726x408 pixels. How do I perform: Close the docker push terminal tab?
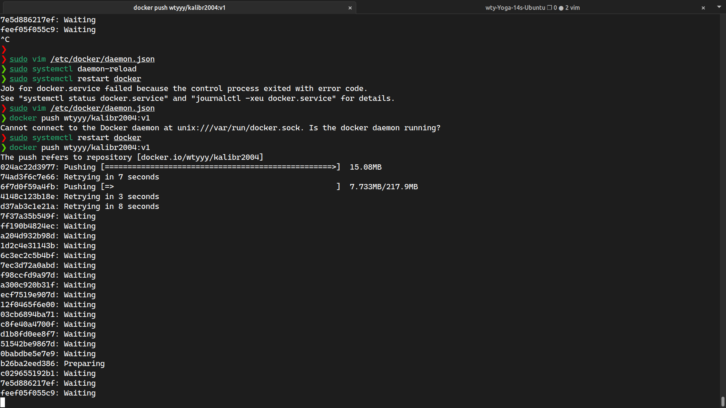(x=350, y=8)
